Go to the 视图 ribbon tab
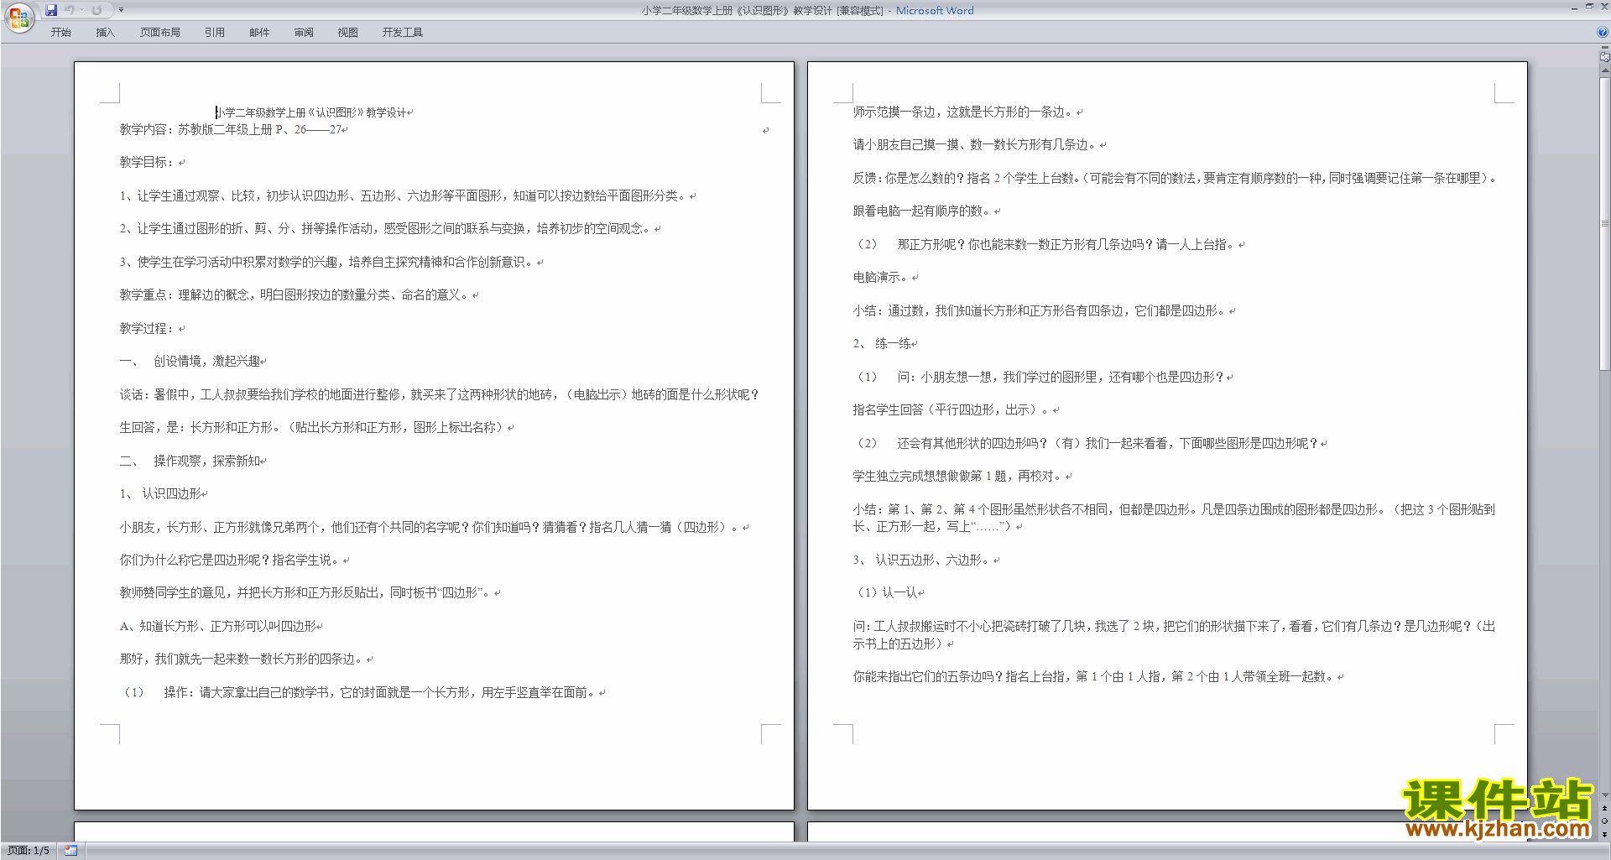Viewport: 1611px width, 860px height. coord(348,33)
